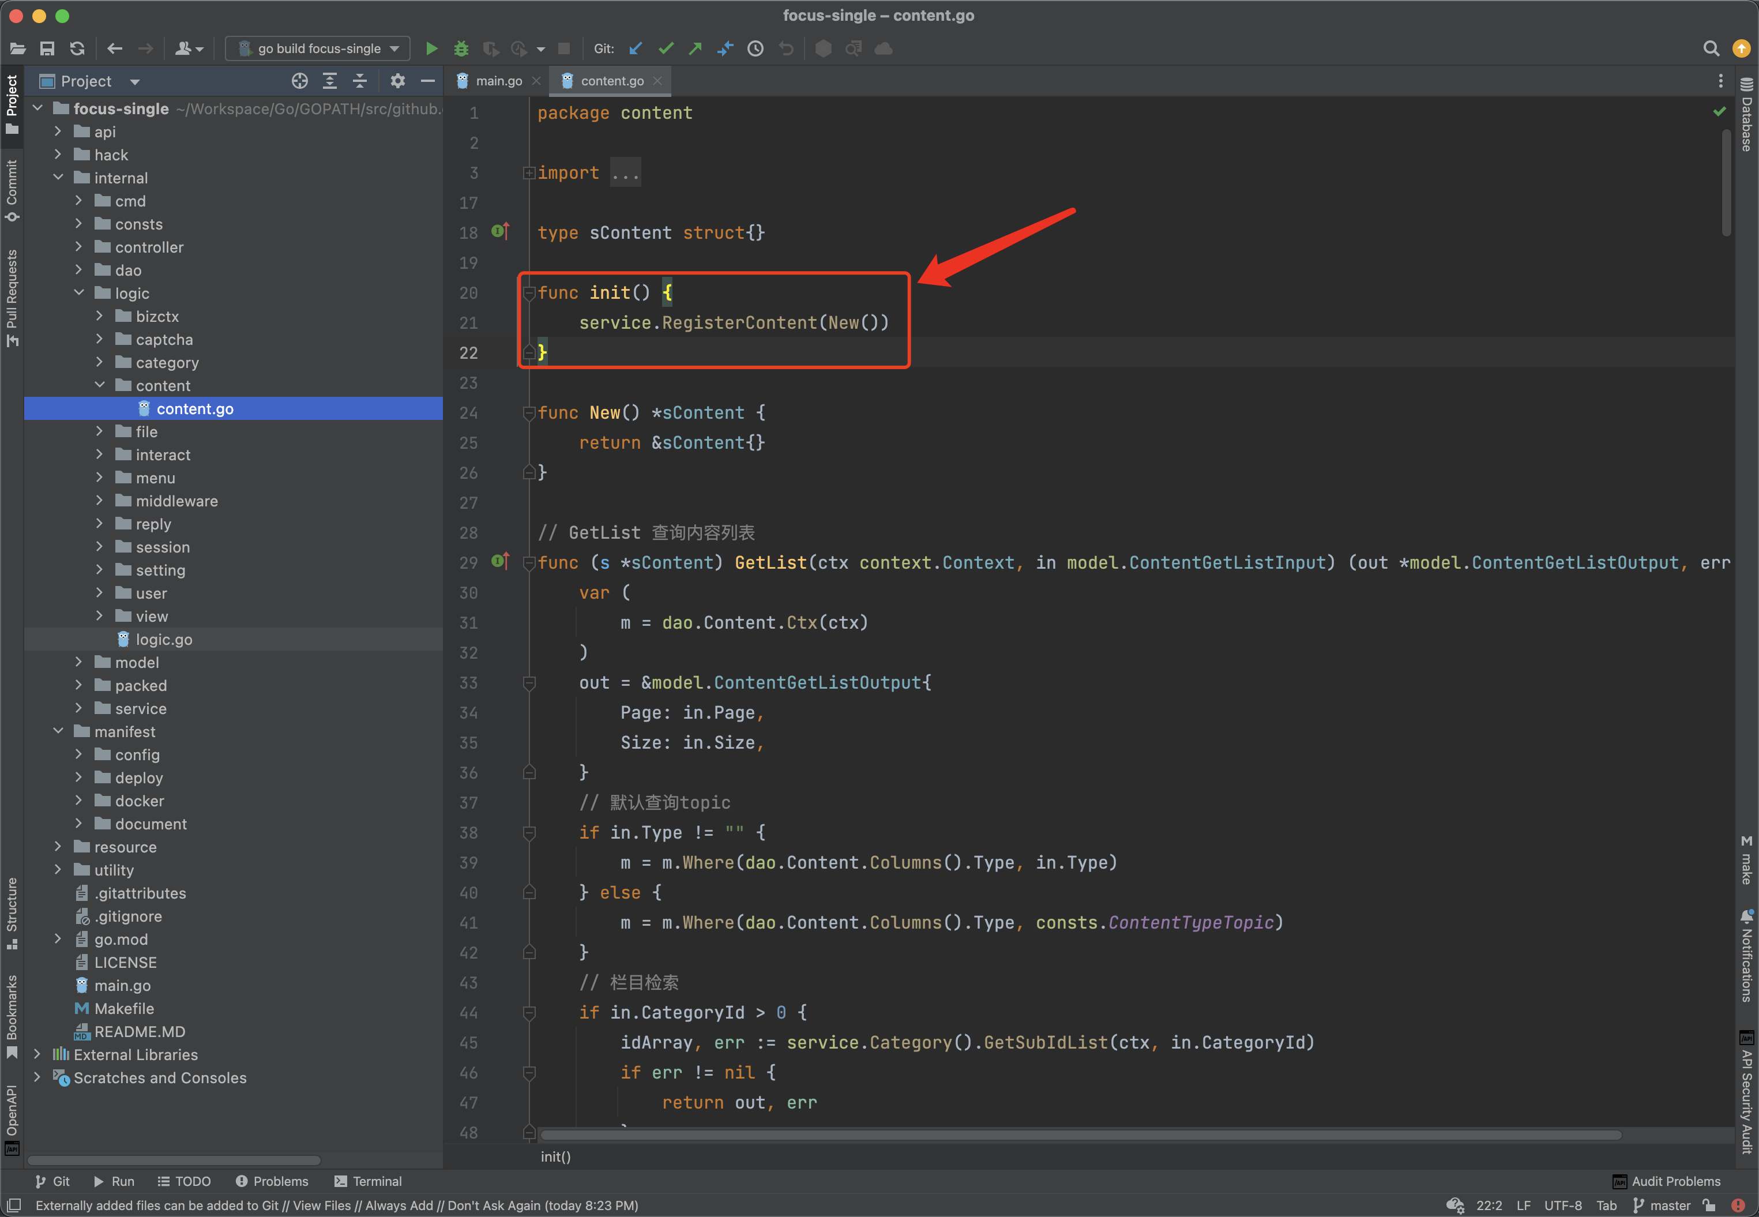Start the Debug bug icon
This screenshot has height=1217, width=1759.
pos(461,49)
